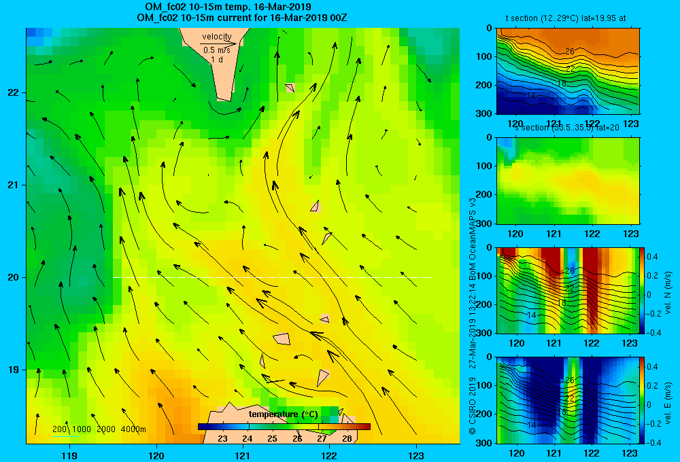Click the 'temperature (°C)' colorbar label
This screenshot has height=462, width=680.
click(x=283, y=414)
